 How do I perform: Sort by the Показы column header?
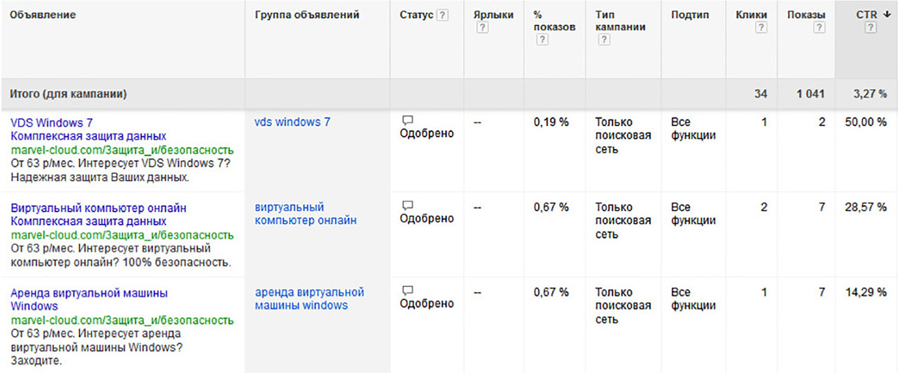click(806, 15)
